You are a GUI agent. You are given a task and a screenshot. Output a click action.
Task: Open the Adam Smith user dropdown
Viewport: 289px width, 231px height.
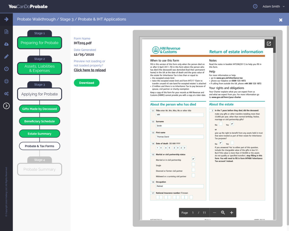273,6
